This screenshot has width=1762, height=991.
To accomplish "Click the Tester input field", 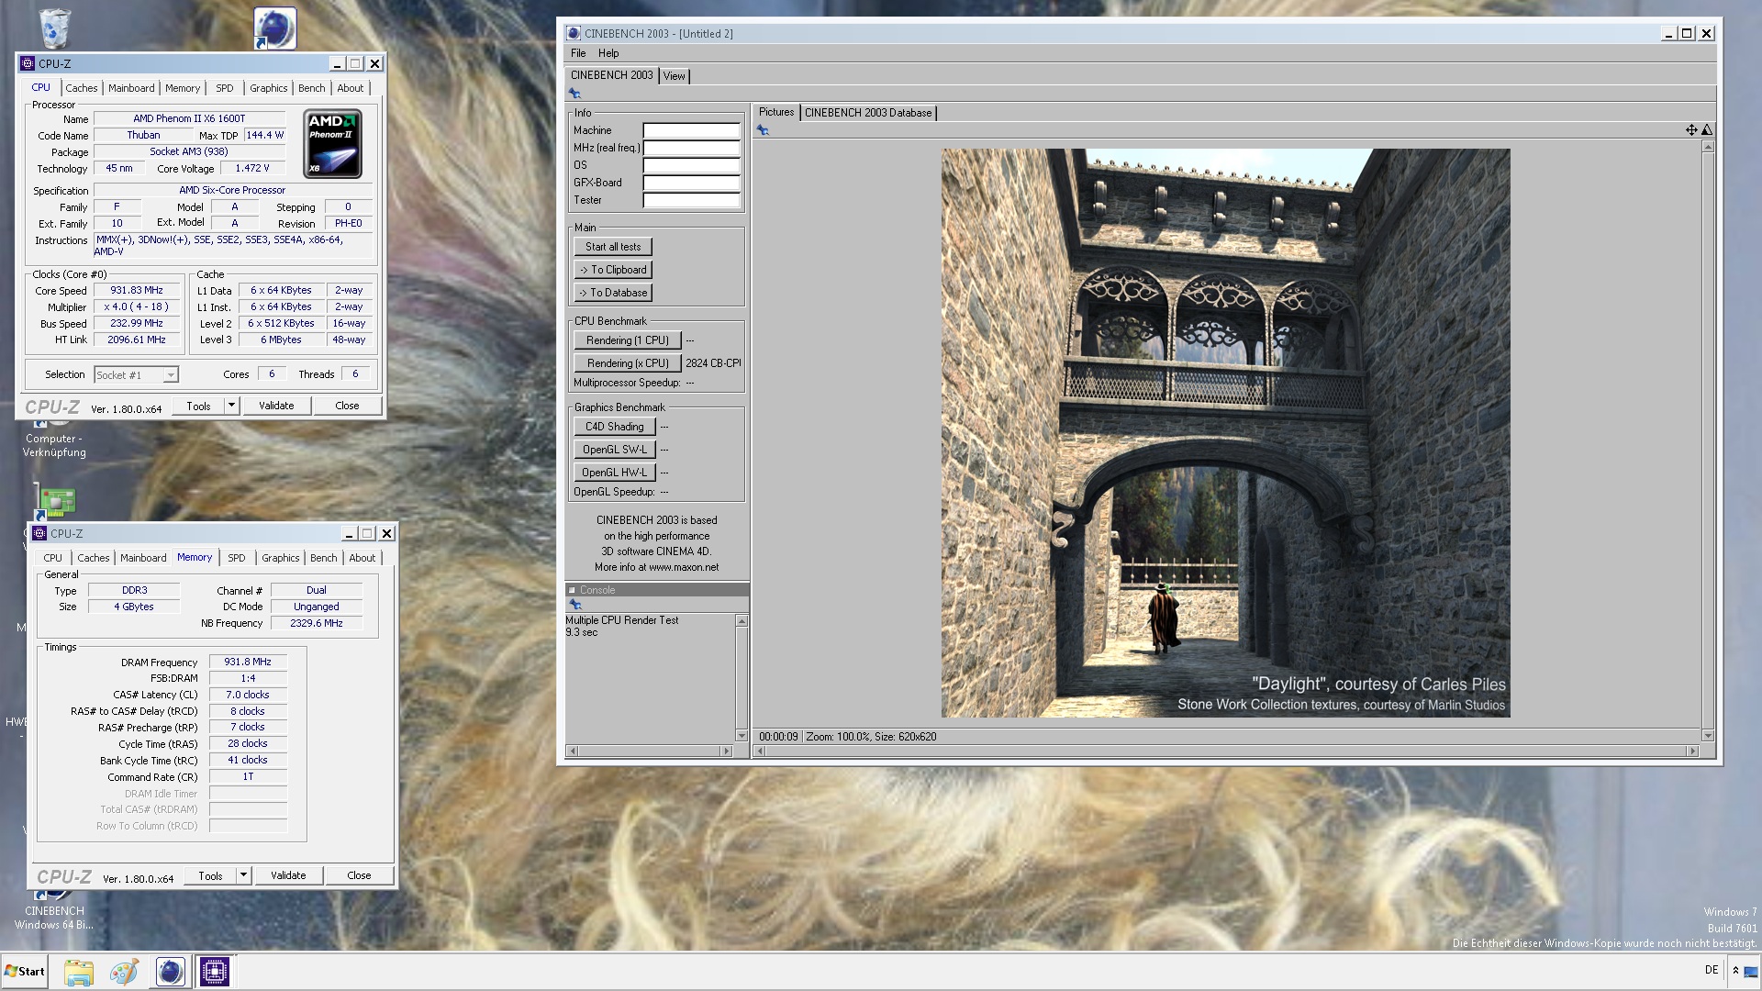I will pyautogui.click(x=691, y=200).
